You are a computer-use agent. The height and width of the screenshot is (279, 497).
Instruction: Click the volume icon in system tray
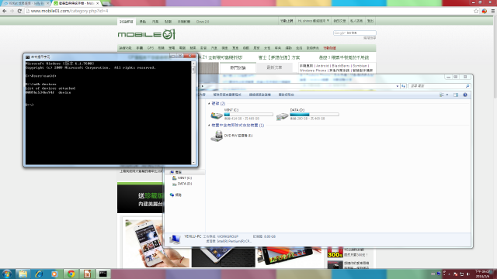(467, 274)
